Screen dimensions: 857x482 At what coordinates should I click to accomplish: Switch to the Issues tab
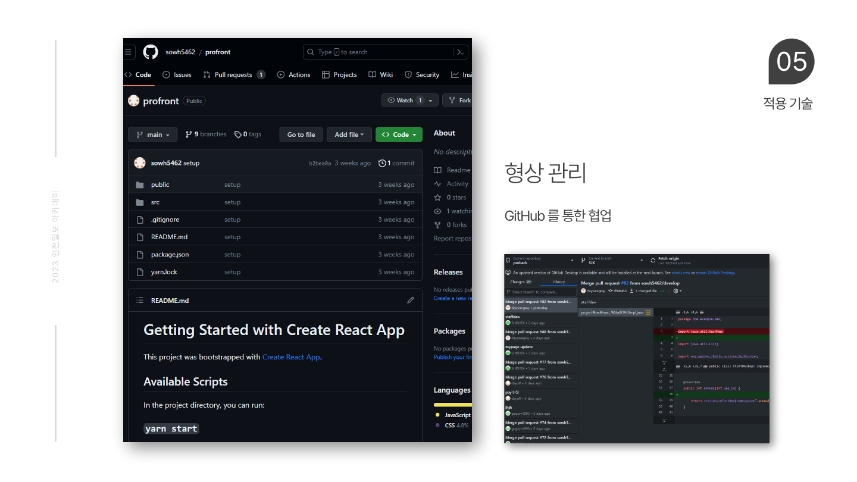click(177, 75)
